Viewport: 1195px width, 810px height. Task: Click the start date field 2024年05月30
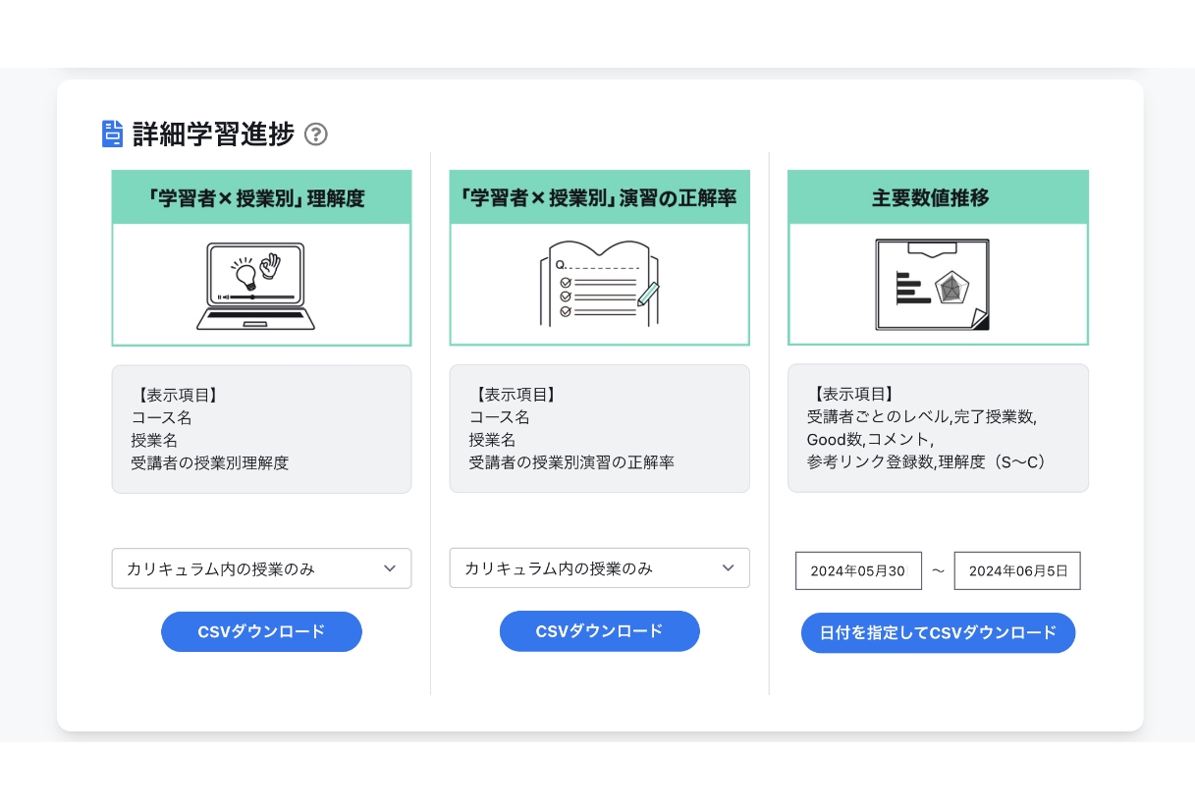tap(858, 570)
